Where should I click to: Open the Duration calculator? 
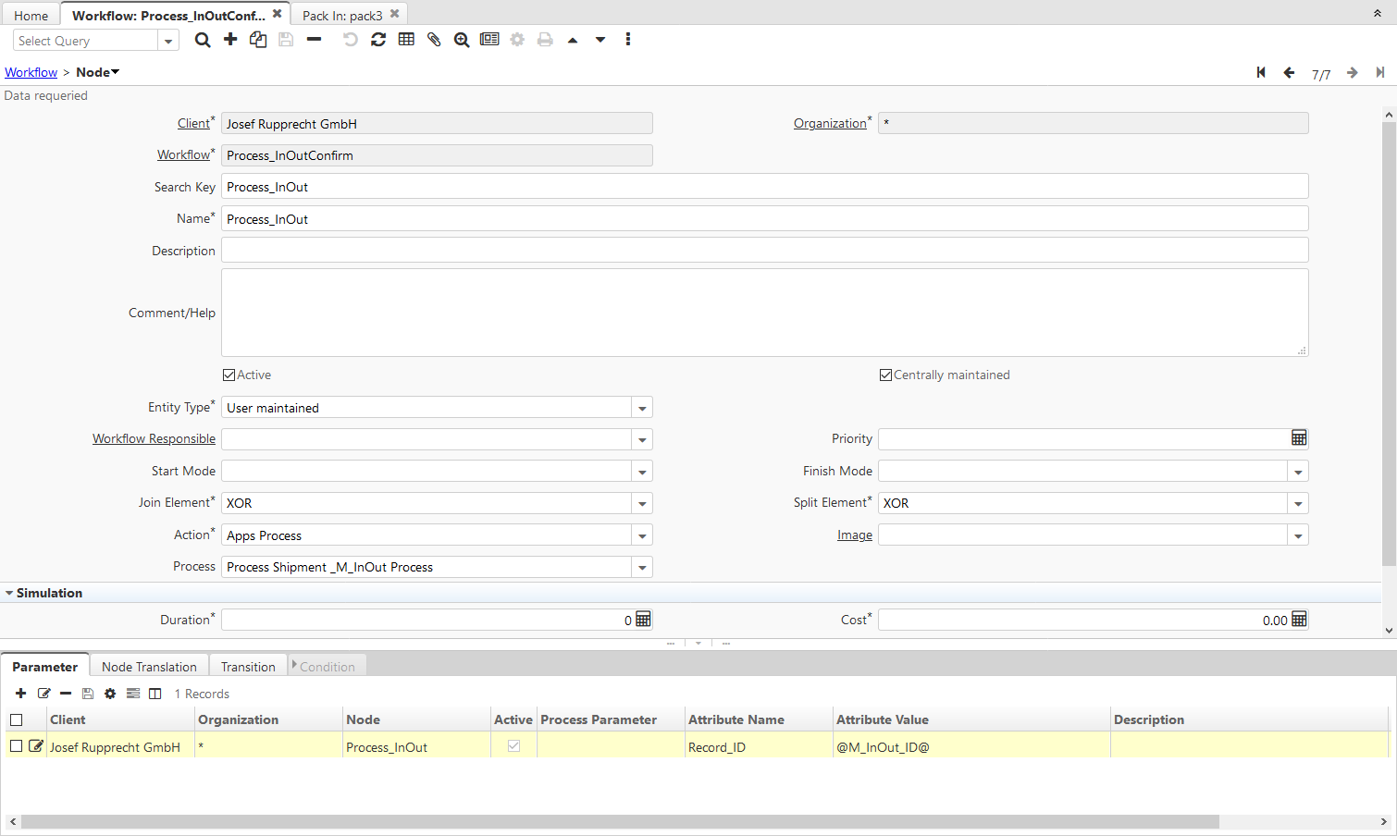point(642,619)
